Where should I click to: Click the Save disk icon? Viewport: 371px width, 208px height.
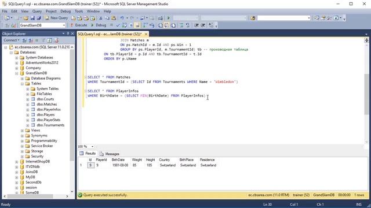click(x=32, y=18)
